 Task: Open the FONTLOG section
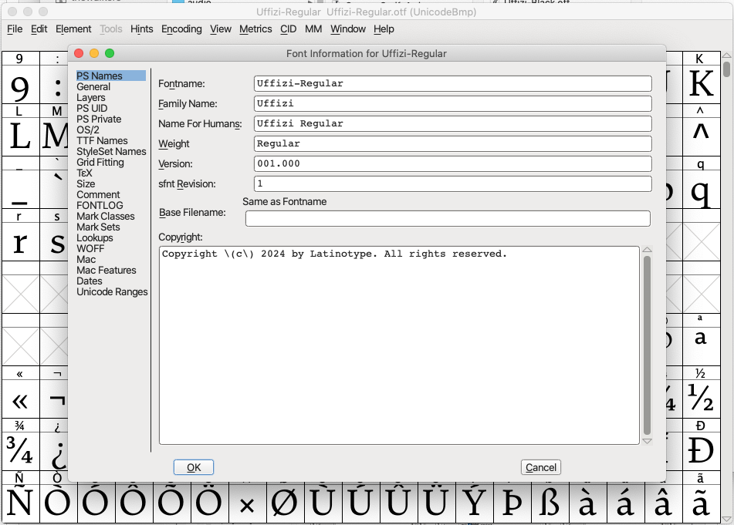click(x=100, y=205)
